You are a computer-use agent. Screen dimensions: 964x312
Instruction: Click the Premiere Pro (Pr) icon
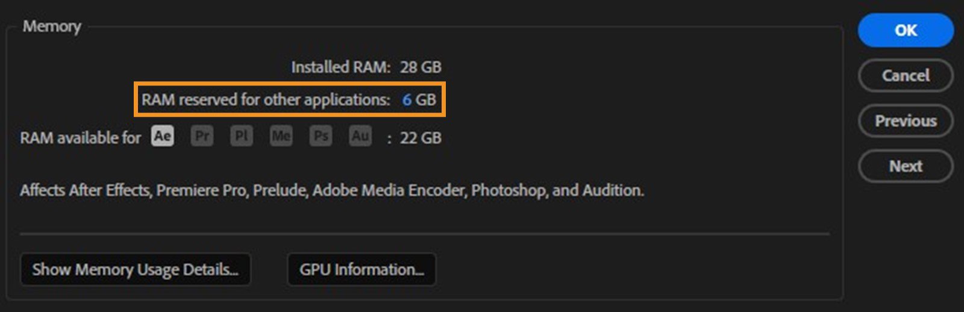click(202, 136)
